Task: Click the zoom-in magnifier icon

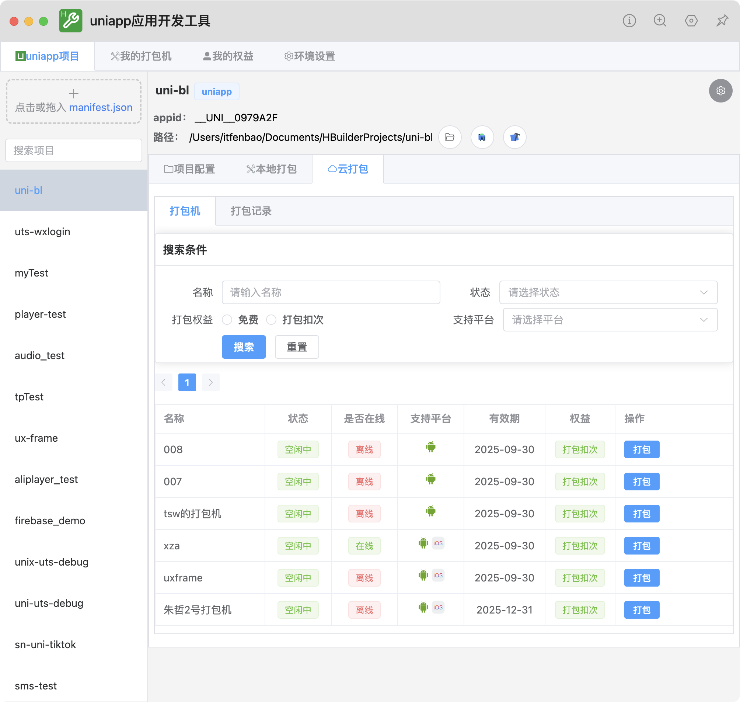Action: 660,21
